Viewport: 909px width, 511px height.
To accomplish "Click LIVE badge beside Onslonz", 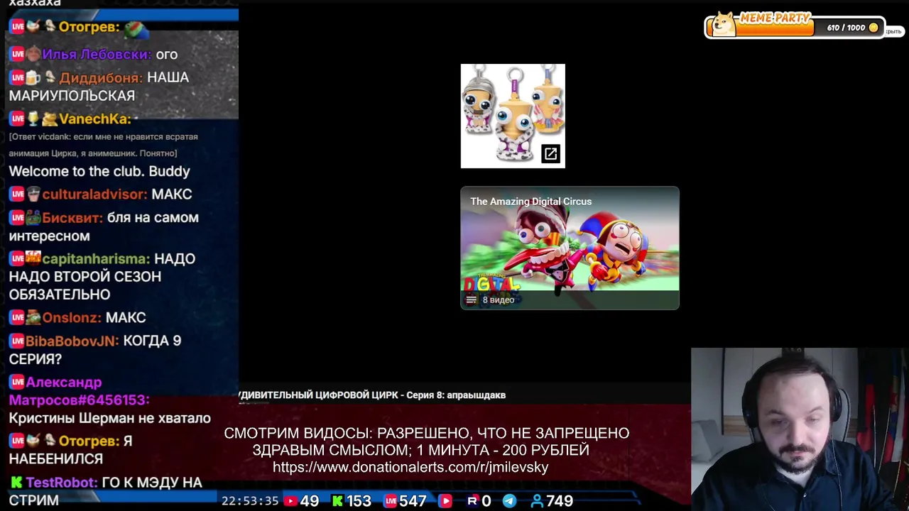I will (17, 318).
